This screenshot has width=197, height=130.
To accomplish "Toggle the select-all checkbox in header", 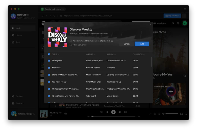I will click(x=49, y=54).
